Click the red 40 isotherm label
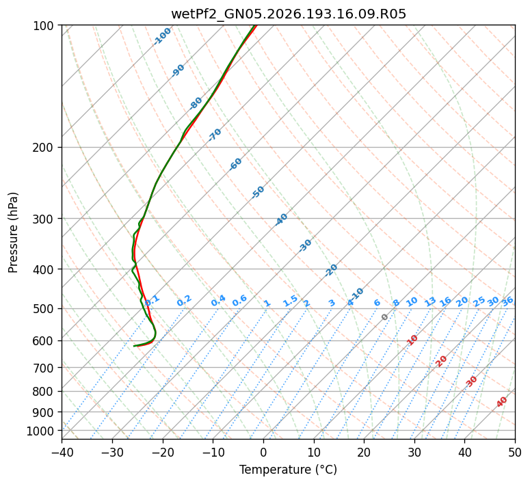The width and height of the screenshot is (530, 484). click(x=501, y=402)
